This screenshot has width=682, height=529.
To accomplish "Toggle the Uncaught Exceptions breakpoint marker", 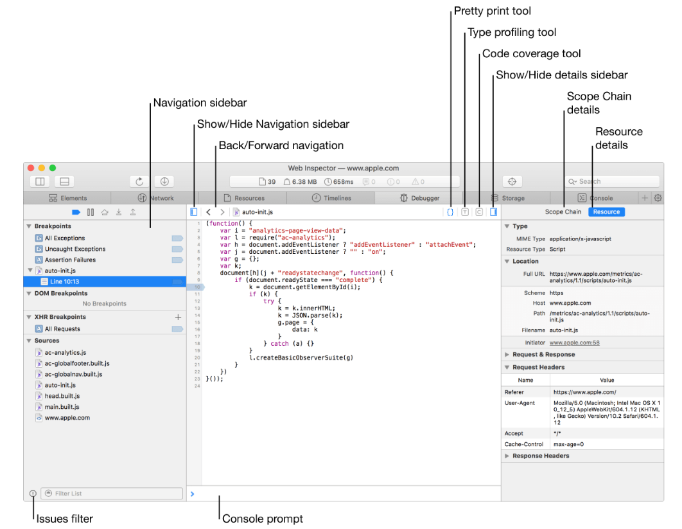I will tap(177, 249).
